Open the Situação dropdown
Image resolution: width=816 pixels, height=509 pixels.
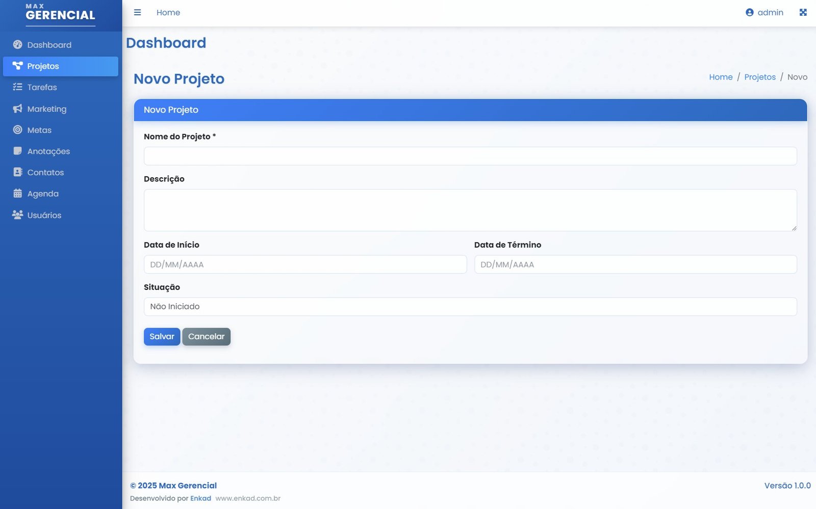[470, 307]
